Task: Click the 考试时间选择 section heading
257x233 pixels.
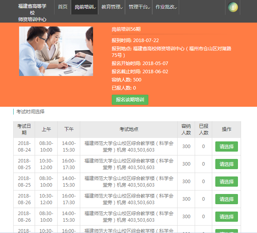Action: point(30,112)
